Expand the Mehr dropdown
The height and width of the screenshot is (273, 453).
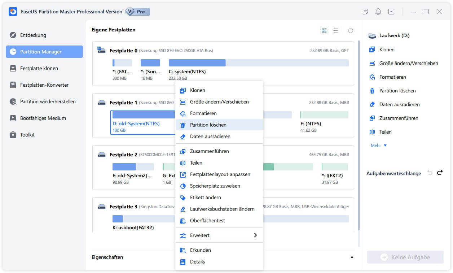pos(379,146)
